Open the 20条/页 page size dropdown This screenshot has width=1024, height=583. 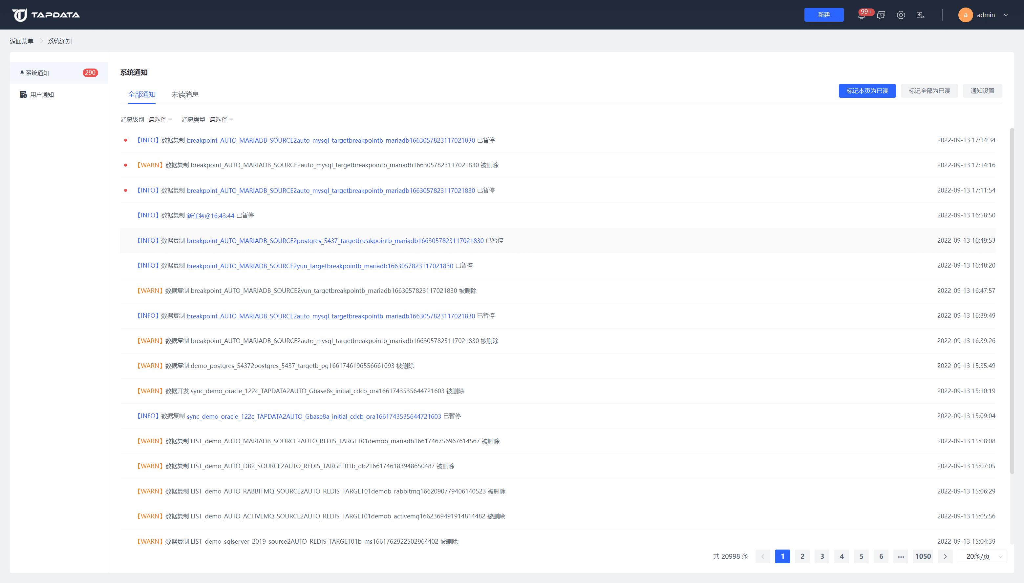[x=982, y=556]
